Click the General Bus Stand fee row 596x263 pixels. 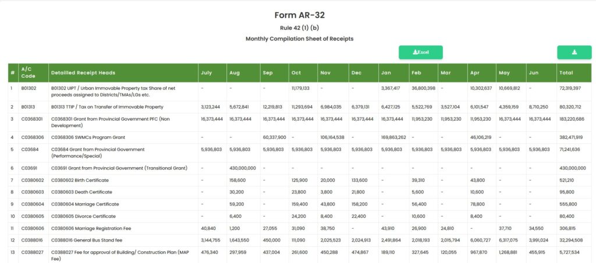(300, 240)
